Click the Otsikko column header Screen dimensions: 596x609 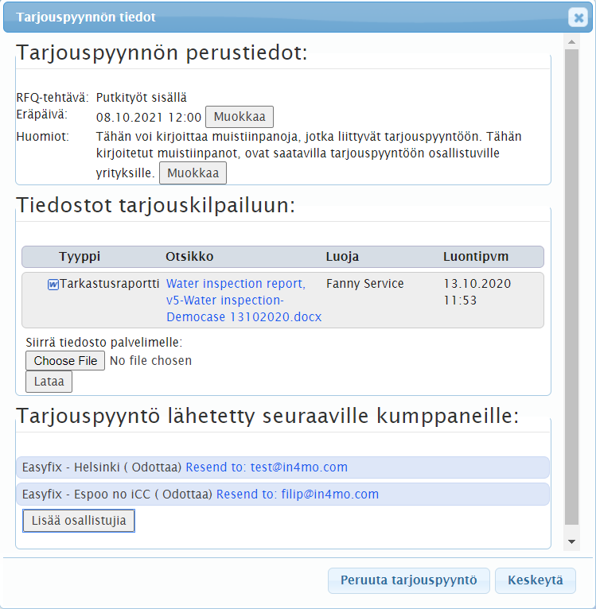[x=189, y=257]
